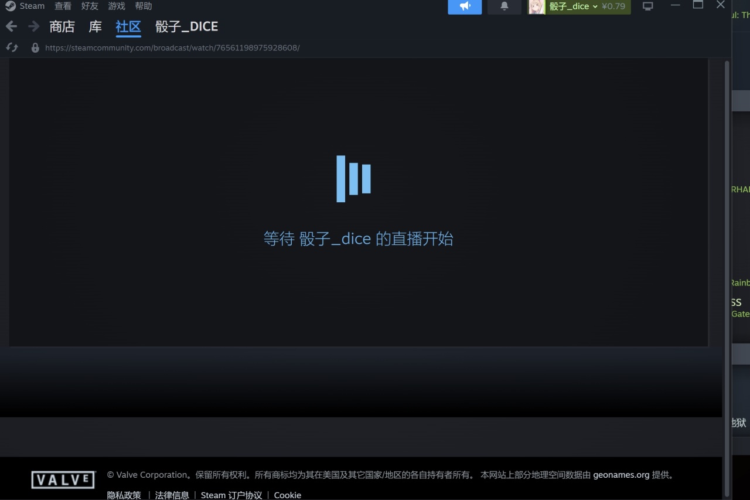The image size is (750, 500).
Task: Open the Steam menu
Action: [x=32, y=6]
